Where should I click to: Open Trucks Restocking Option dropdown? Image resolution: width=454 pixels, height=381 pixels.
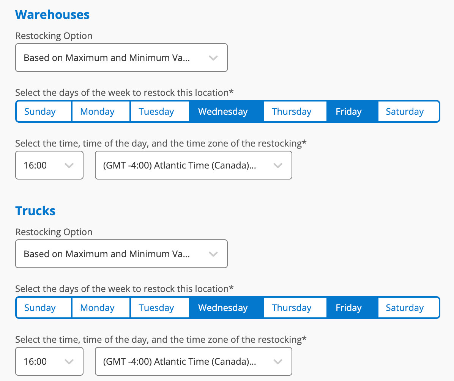tap(121, 254)
